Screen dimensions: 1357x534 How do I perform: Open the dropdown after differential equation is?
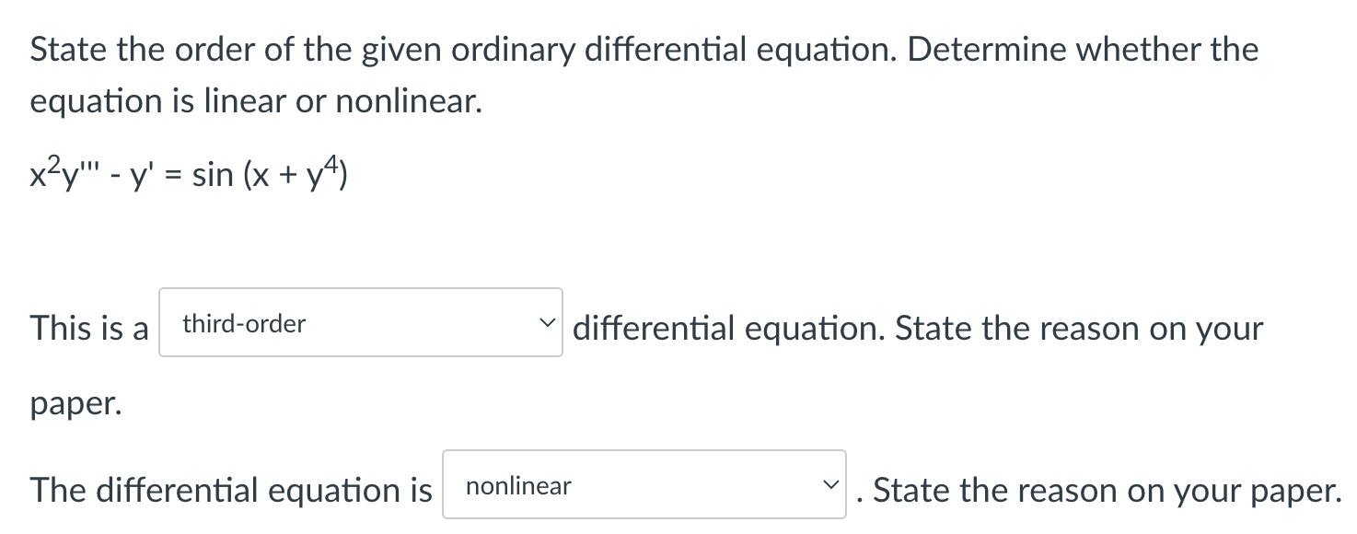643,485
